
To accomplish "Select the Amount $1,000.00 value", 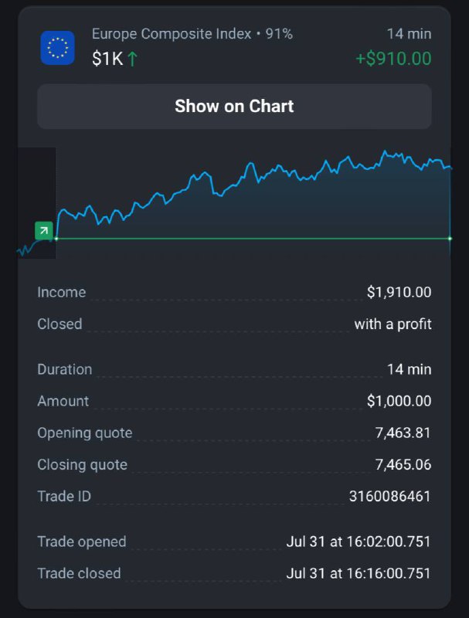I will pyautogui.click(x=399, y=401).
